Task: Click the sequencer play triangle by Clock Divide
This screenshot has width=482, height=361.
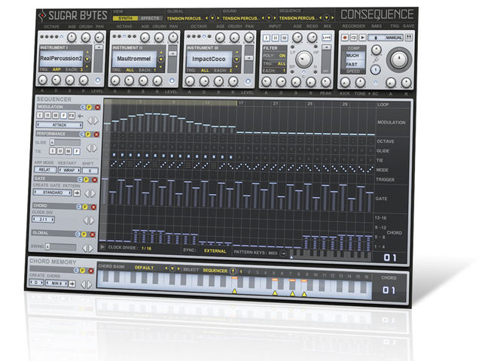Action: coord(102,247)
